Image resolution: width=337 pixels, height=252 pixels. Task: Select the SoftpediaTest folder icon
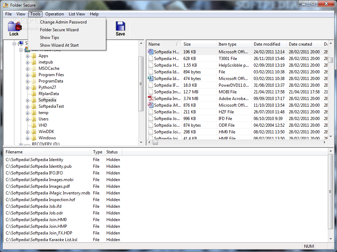(34, 107)
